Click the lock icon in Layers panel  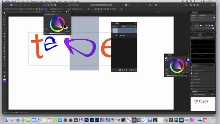pos(136,27)
